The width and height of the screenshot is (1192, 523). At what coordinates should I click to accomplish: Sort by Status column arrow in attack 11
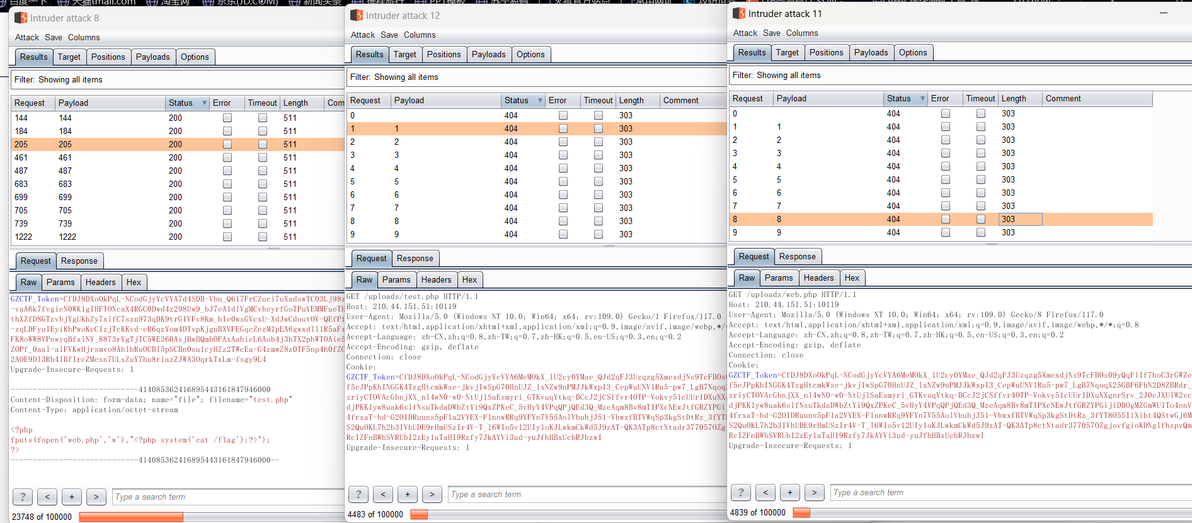pyautogui.click(x=922, y=98)
